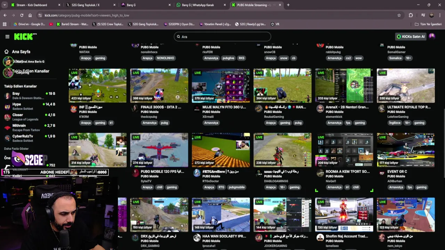Open the Kick user avatar menu

click(432, 36)
